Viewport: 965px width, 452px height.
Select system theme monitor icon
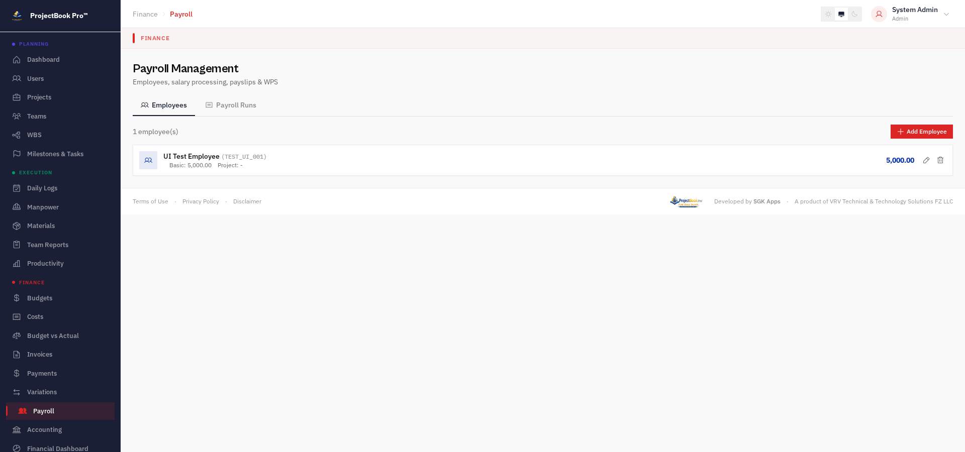tap(841, 14)
